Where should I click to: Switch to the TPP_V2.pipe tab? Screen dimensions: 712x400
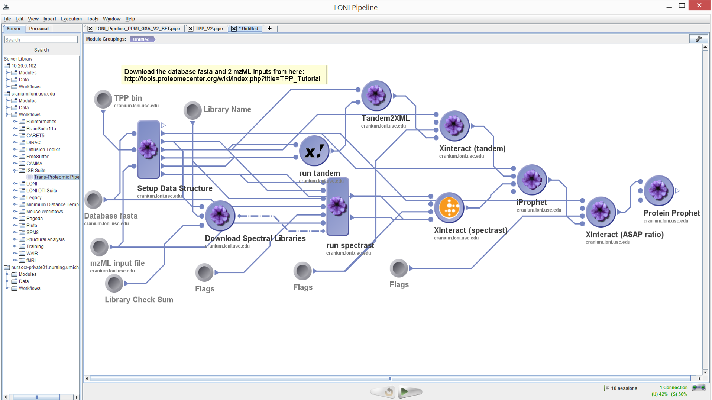point(209,29)
